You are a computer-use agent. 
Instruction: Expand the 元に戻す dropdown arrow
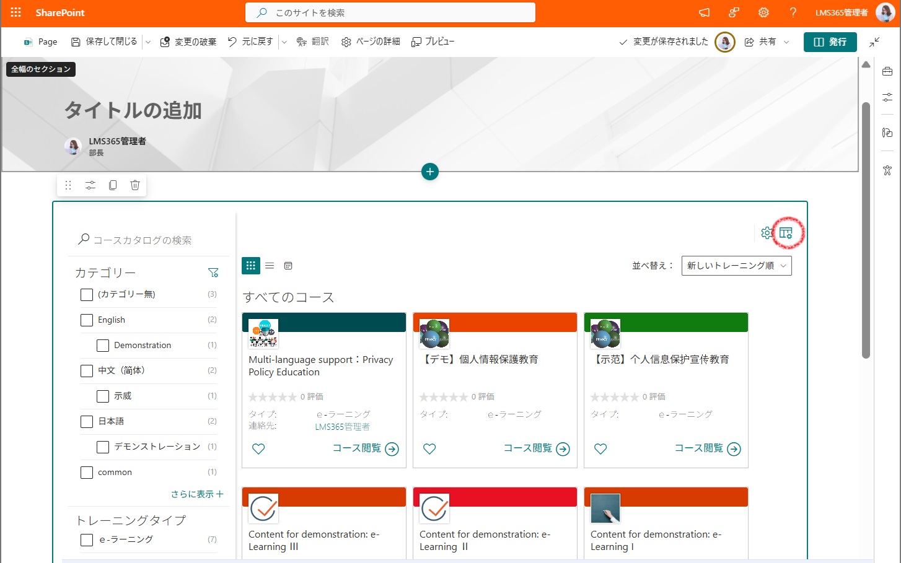pyautogui.click(x=284, y=42)
